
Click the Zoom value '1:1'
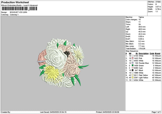point(157,12)
